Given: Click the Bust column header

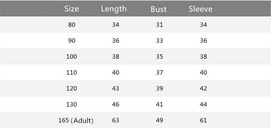Looking at the screenshot, I should tap(159, 9).
